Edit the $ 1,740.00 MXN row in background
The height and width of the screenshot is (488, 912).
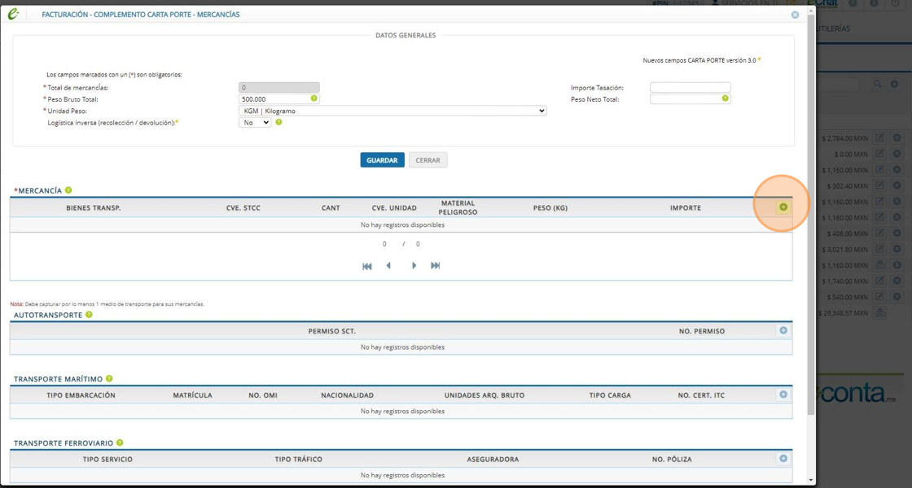(880, 281)
